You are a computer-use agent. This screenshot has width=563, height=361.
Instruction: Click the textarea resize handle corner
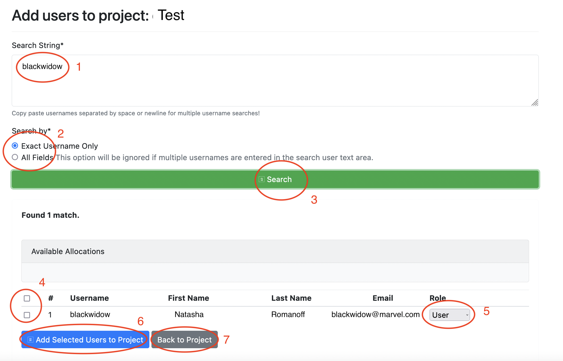point(535,103)
